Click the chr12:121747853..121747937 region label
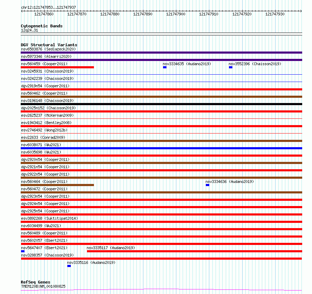 click(x=48, y=7)
